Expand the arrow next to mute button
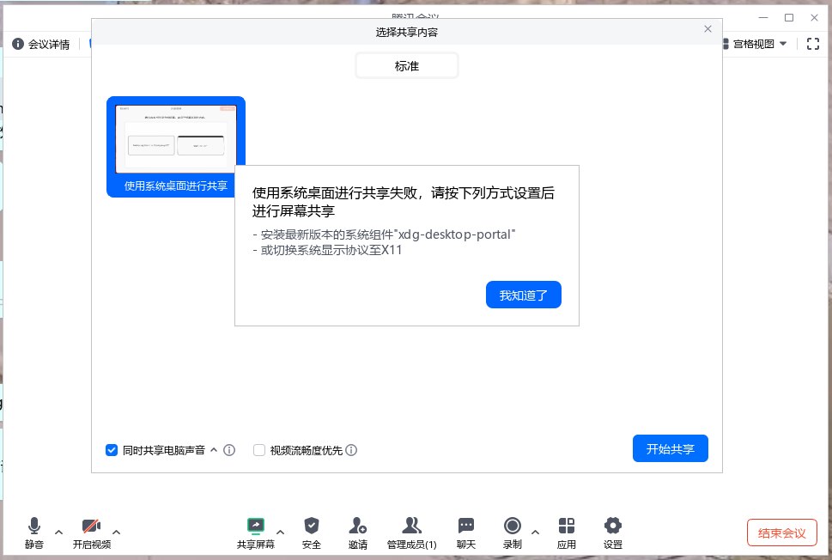 58,532
